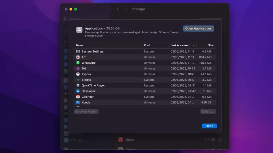Click the WhatsApp app icon
This screenshot has width=273, height=153.
point(78,63)
